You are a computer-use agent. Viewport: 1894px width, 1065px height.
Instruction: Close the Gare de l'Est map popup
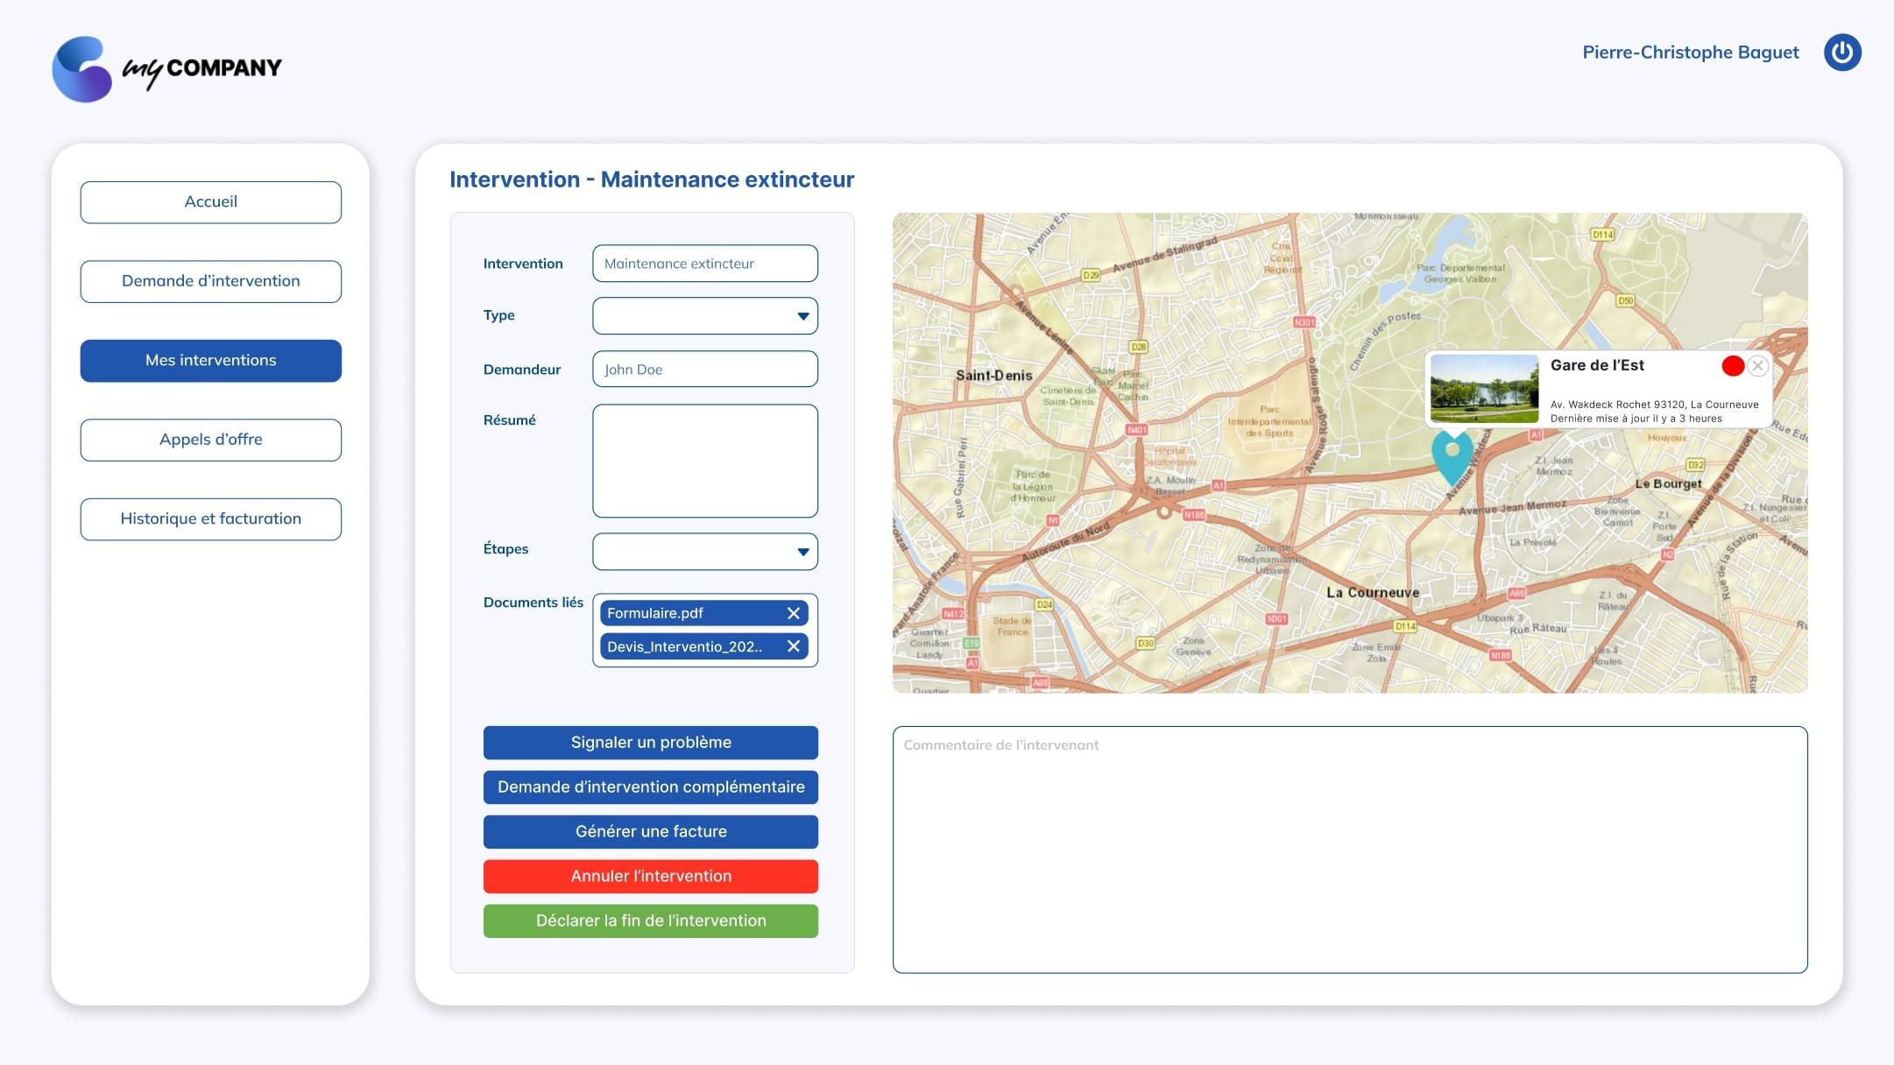pos(1757,365)
